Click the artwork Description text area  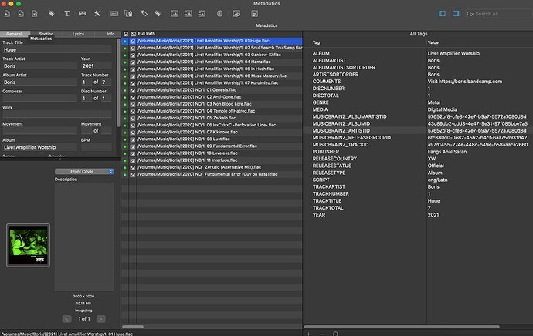point(84,237)
